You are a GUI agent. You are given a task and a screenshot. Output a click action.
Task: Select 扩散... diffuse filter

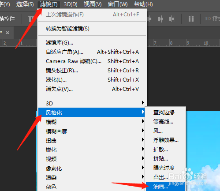point(165,150)
